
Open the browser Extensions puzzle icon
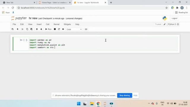(x=177, y=8)
